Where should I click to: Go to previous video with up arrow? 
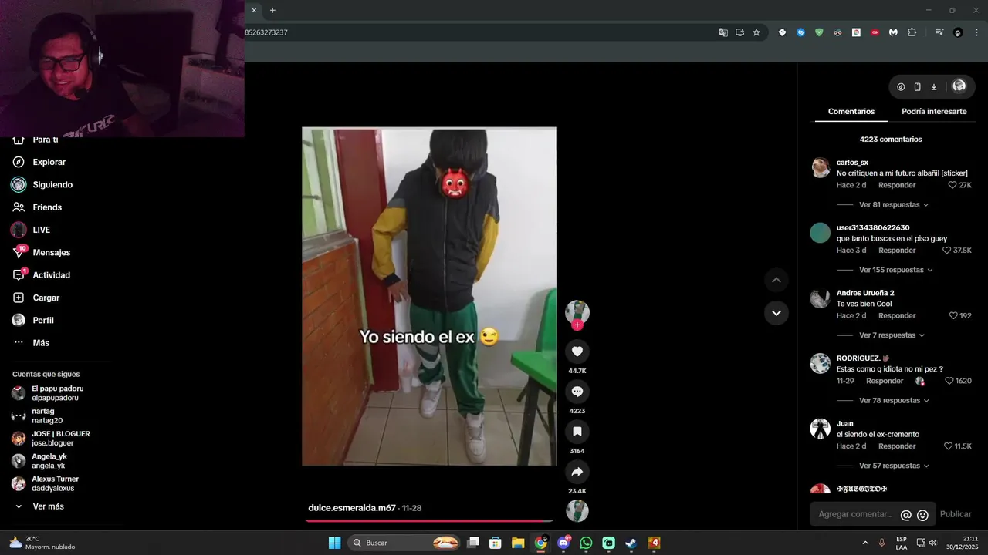tap(777, 280)
